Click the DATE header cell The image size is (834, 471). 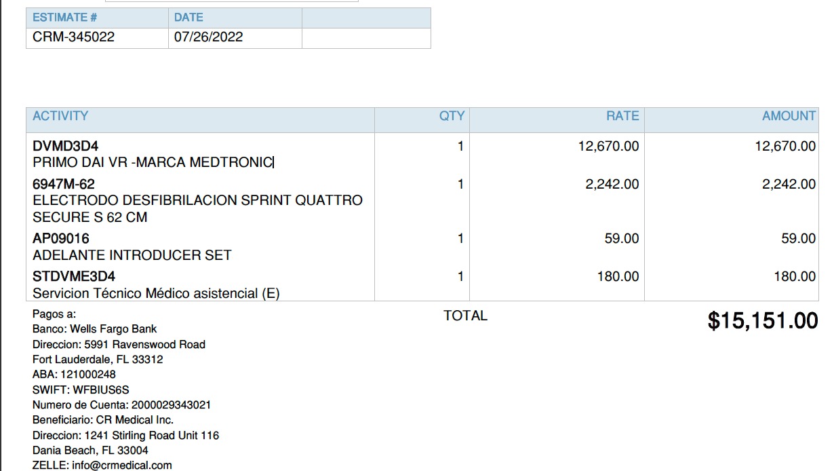click(x=188, y=18)
